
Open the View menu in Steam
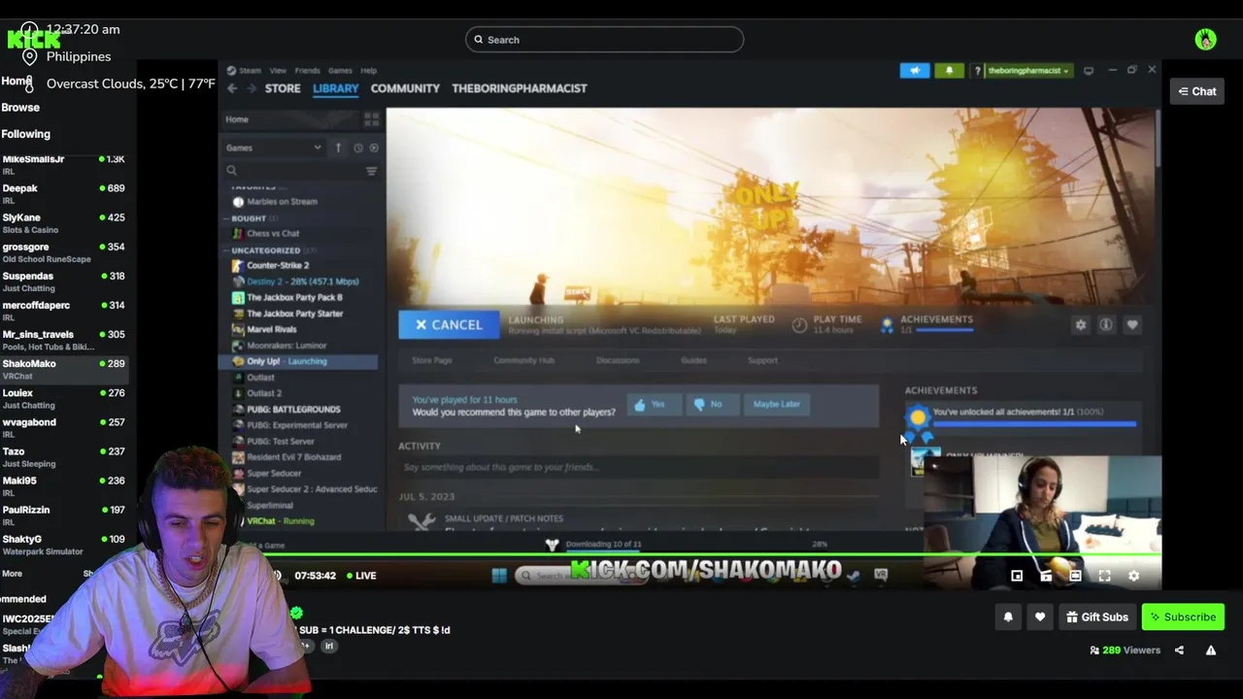(278, 71)
